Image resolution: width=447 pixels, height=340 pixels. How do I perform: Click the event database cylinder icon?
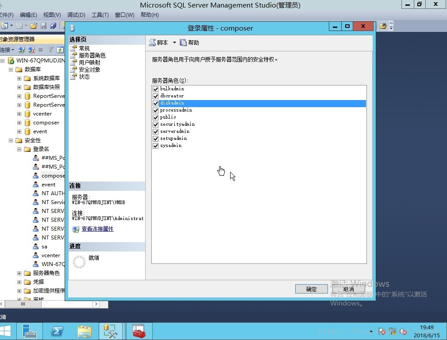27,131
